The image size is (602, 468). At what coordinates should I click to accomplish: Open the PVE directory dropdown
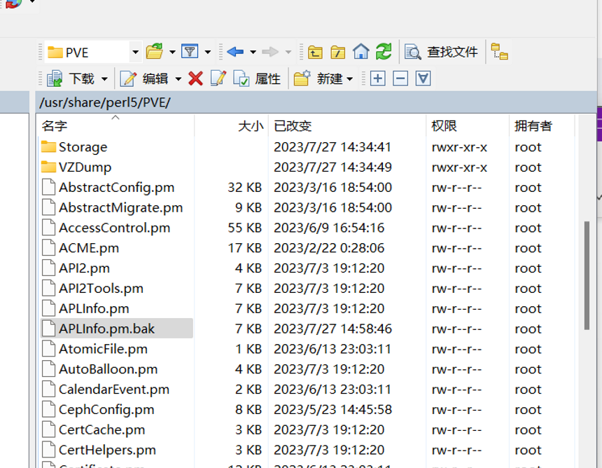[135, 53]
